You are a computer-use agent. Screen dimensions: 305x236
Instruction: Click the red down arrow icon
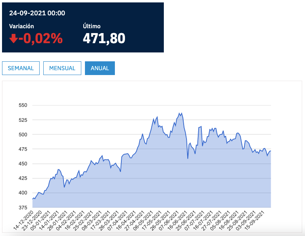pyautogui.click(x=13, y=38)
